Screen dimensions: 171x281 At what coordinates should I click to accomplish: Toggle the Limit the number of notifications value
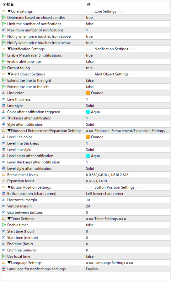point(127,24)
